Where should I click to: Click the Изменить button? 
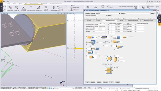pyautogui.click(x=99, y=82)
